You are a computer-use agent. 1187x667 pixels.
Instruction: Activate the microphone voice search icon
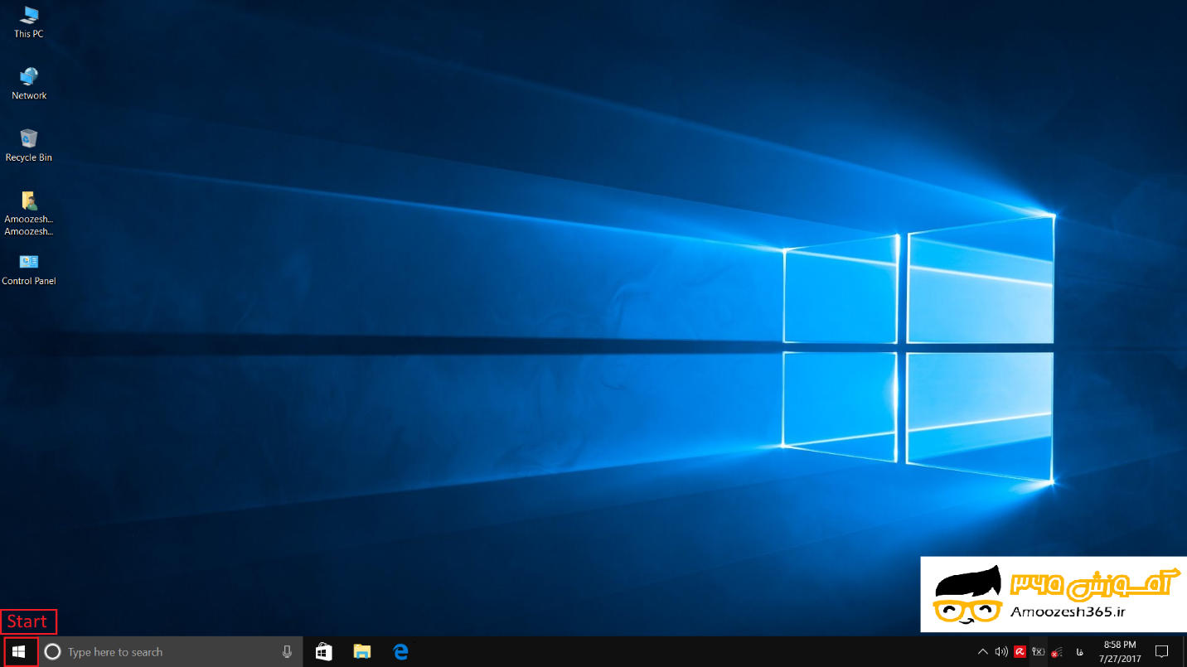287,652
